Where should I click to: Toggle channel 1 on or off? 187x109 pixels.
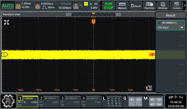tap(20, 98)
